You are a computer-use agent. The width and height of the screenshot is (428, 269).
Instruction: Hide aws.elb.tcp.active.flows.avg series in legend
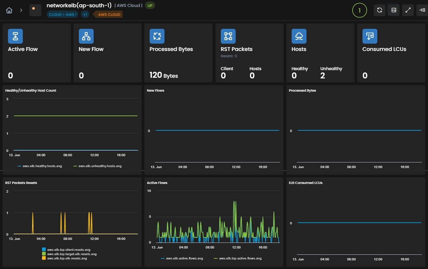pos(238,258)
